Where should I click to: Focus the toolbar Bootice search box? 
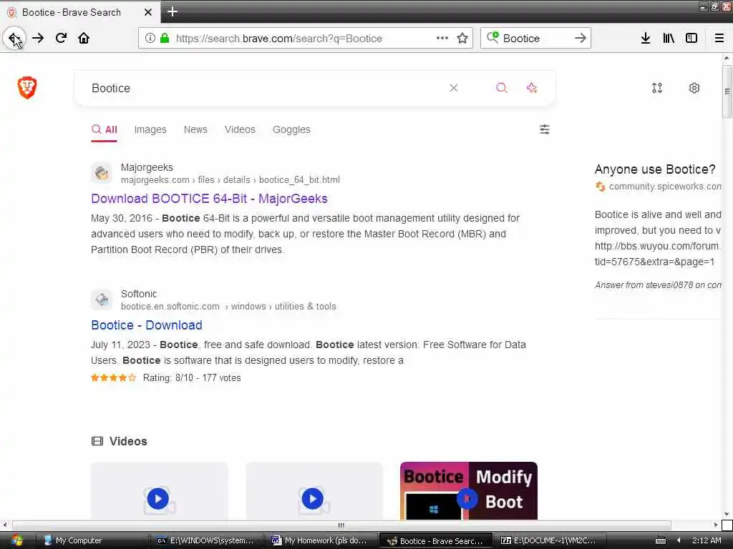(536, 39)
